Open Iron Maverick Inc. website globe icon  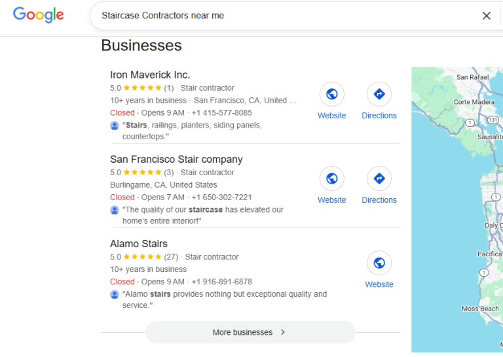(x=331, y=95)
